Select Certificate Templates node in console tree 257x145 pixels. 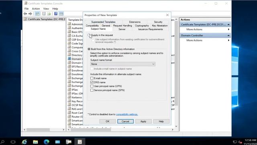[x=45, y=19]
